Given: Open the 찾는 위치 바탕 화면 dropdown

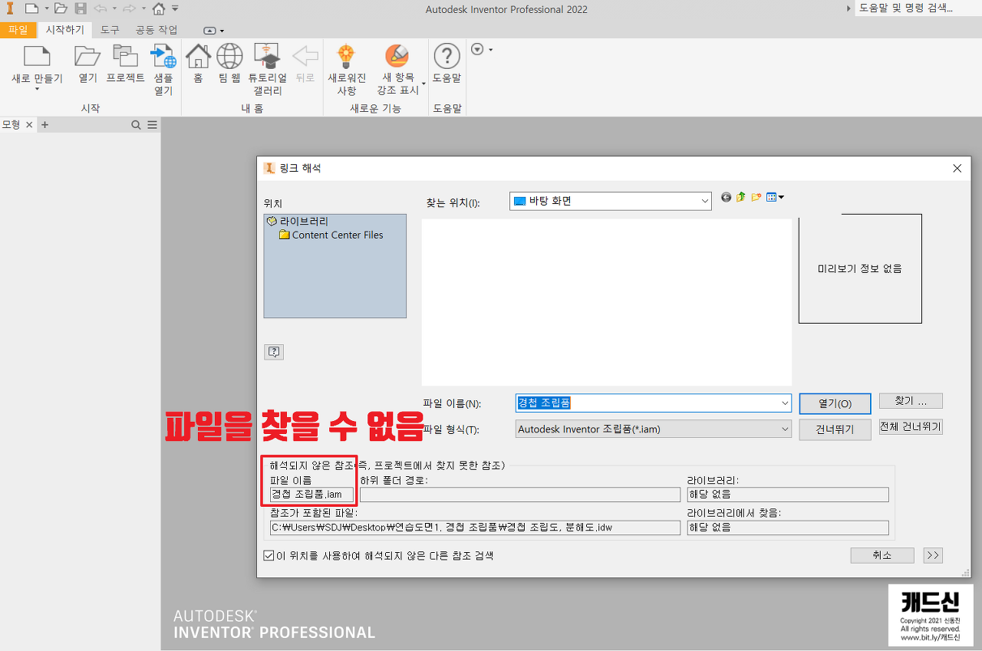Looking at the screenshot, I should pyautogui.click(x=705, y=201).
